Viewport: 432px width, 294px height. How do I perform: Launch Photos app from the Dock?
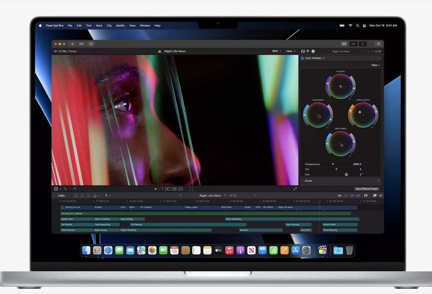coord(152,250)
